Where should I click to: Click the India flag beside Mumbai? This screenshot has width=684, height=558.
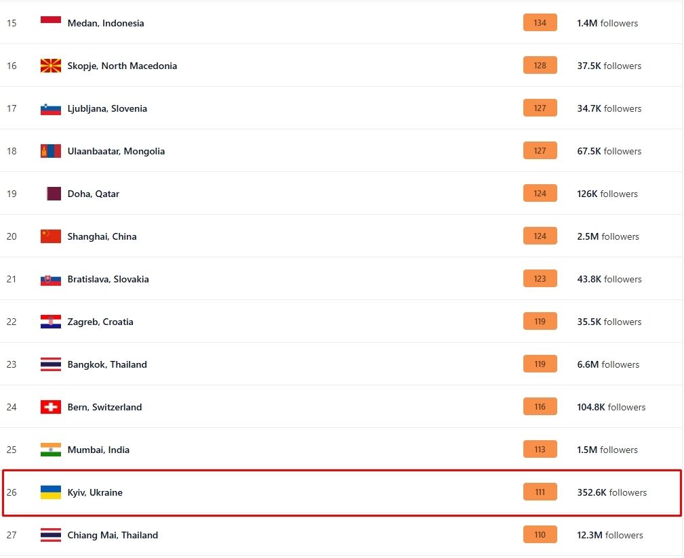[51, 450]
